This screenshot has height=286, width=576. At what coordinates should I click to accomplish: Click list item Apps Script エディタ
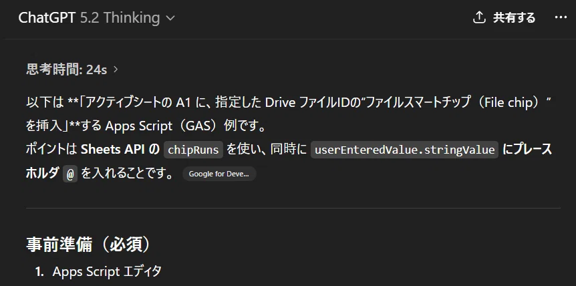[x=107, y=272]
